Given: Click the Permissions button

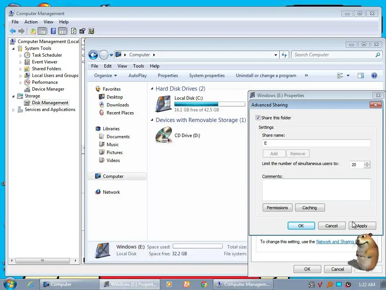Looking at the screenshot, I should click(277, 208).
